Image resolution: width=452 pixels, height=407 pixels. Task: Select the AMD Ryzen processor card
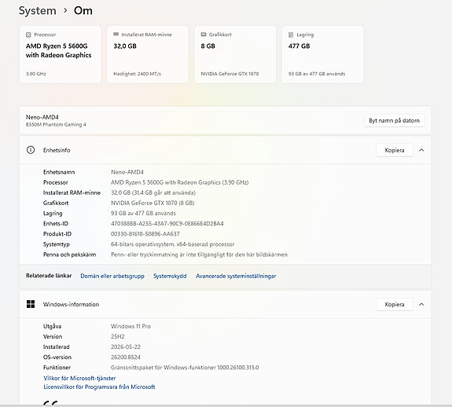(x=61, y=54)
